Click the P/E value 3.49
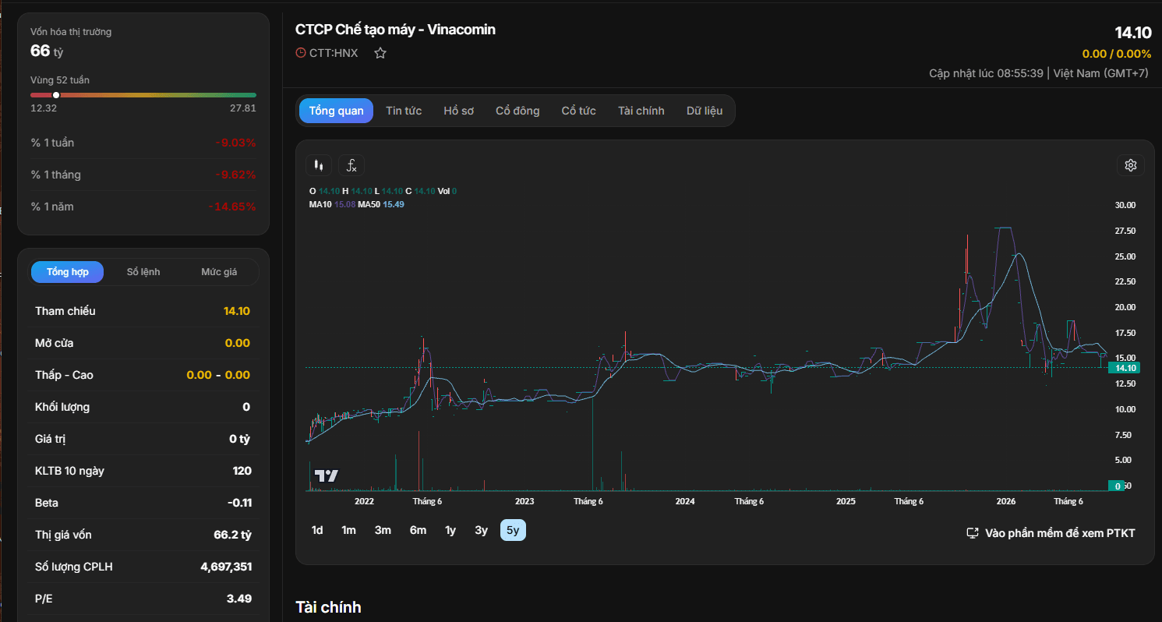 (x=238, y=599)
